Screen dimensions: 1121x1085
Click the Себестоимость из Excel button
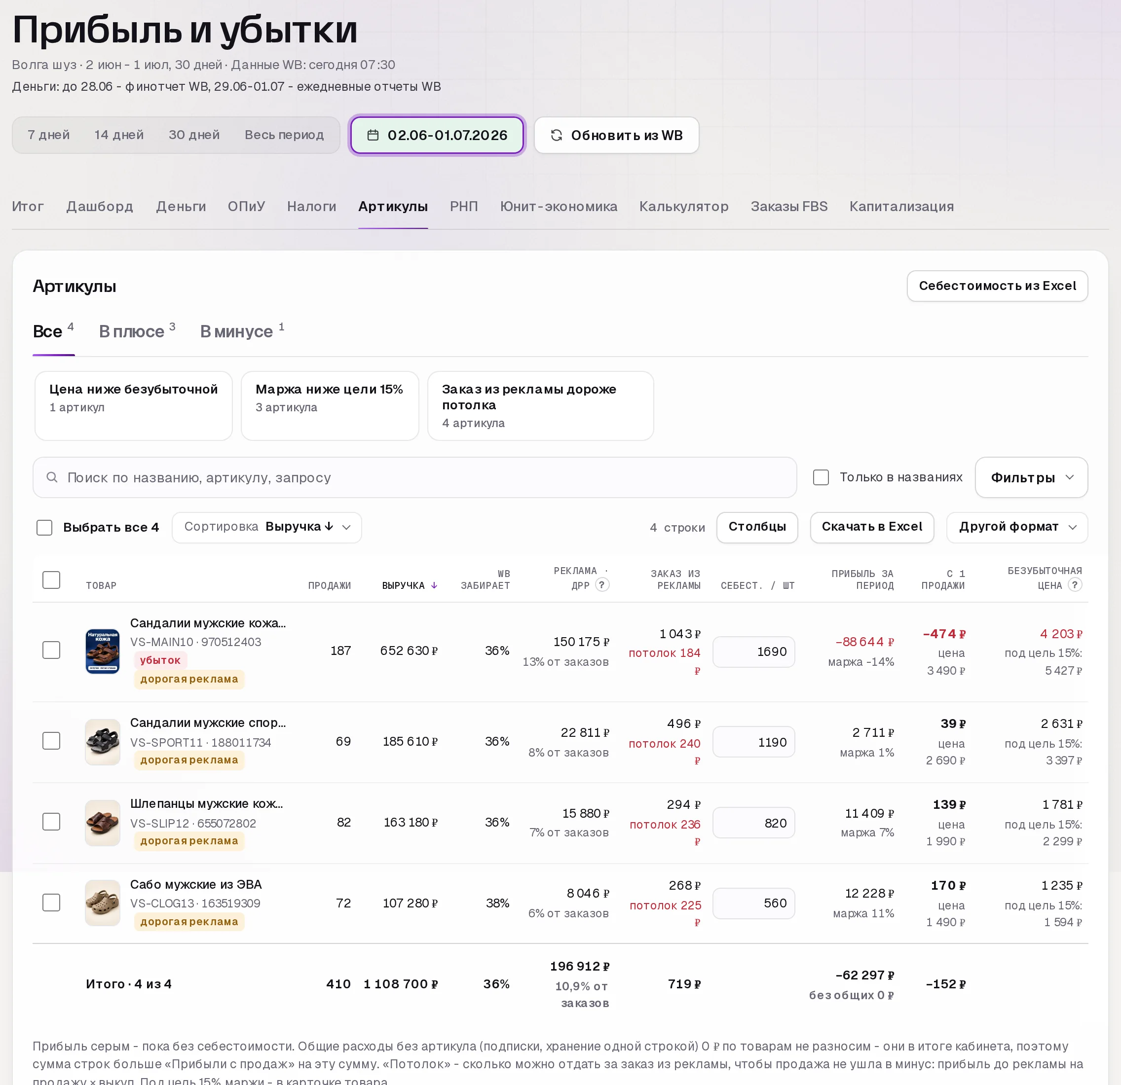[998, 286]
